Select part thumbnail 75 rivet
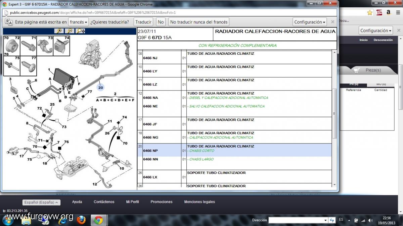403x226 pixels. [x=12, y=66]
